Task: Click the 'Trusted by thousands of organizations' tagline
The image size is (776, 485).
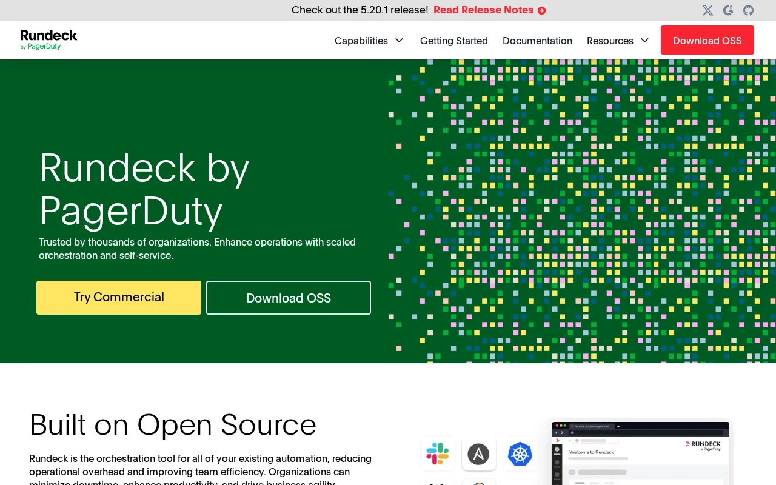Action: pyautogui.click(x=197, y=249)
